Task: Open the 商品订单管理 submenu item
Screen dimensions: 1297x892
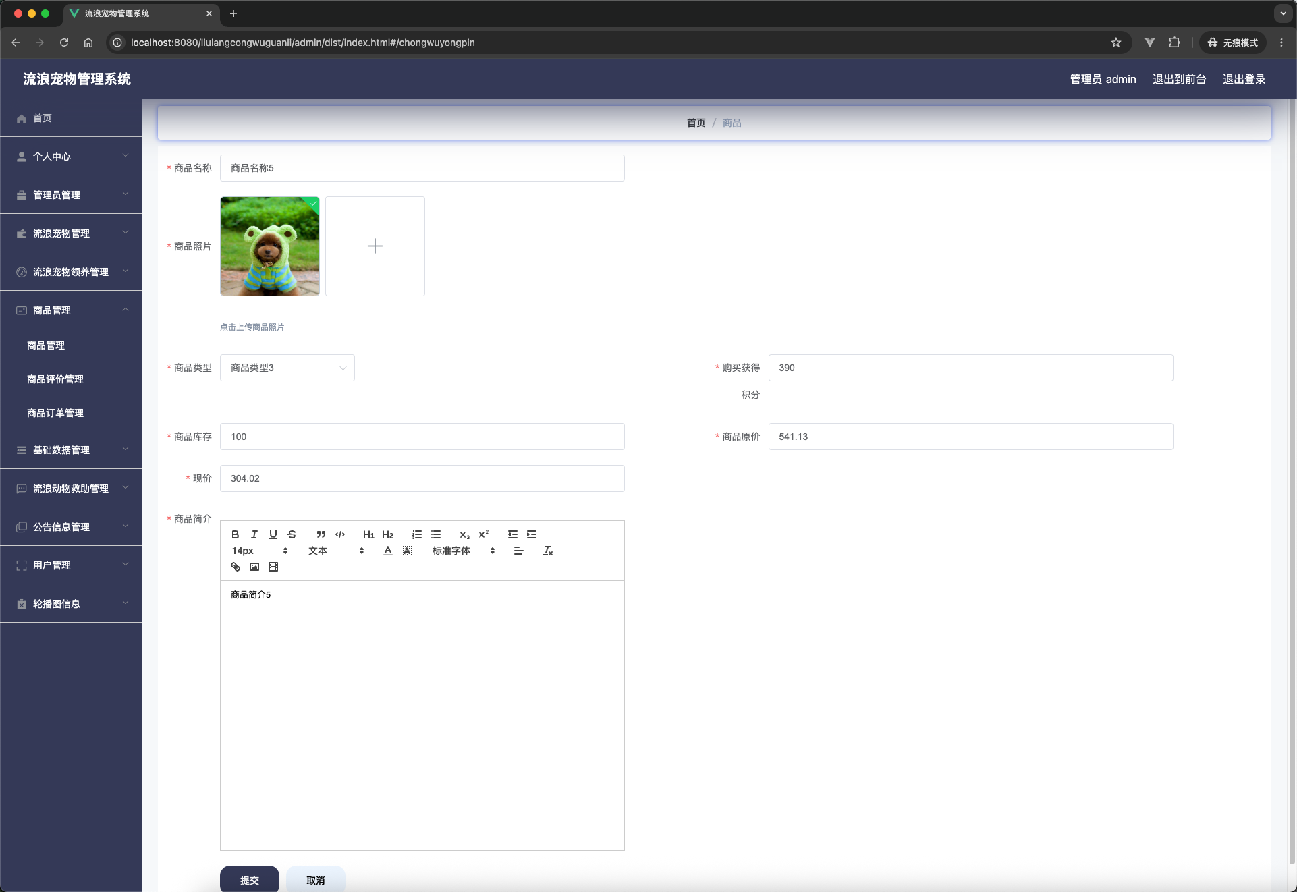Action: click(x=71, y=413)
